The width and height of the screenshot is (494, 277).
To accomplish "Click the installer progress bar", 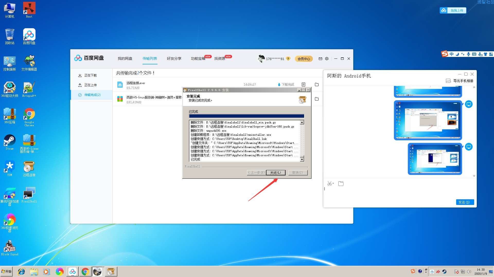I will pos(246,116).
